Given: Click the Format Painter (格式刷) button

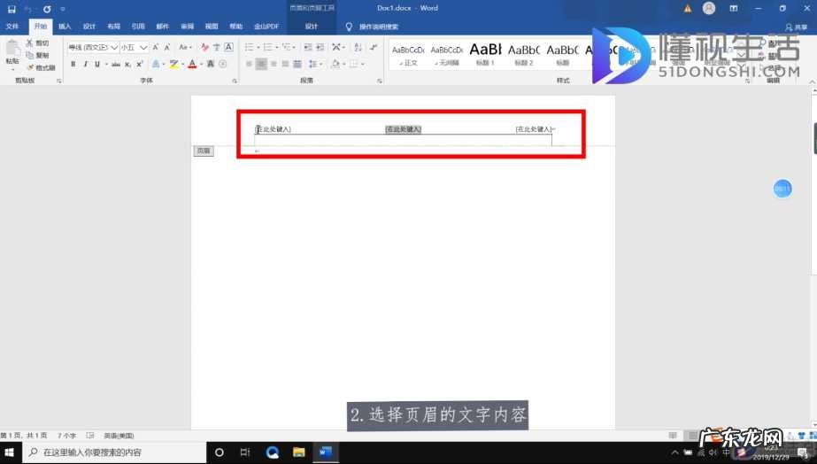Looking at the screenshot, I should click(x=41, y=67).
